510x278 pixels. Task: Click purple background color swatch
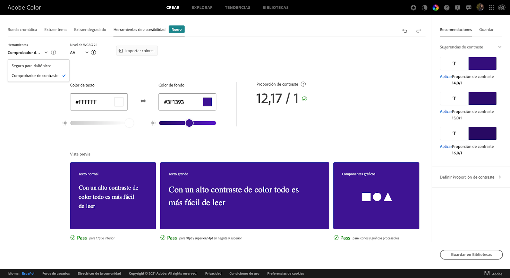click(x=207, y=102)
